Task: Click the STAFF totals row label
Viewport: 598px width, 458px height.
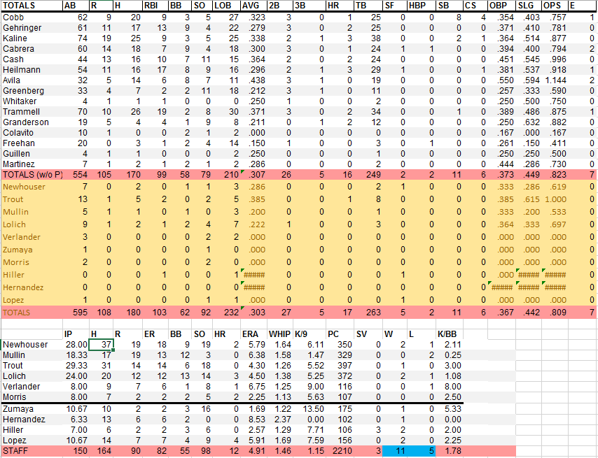Action: 15,451
